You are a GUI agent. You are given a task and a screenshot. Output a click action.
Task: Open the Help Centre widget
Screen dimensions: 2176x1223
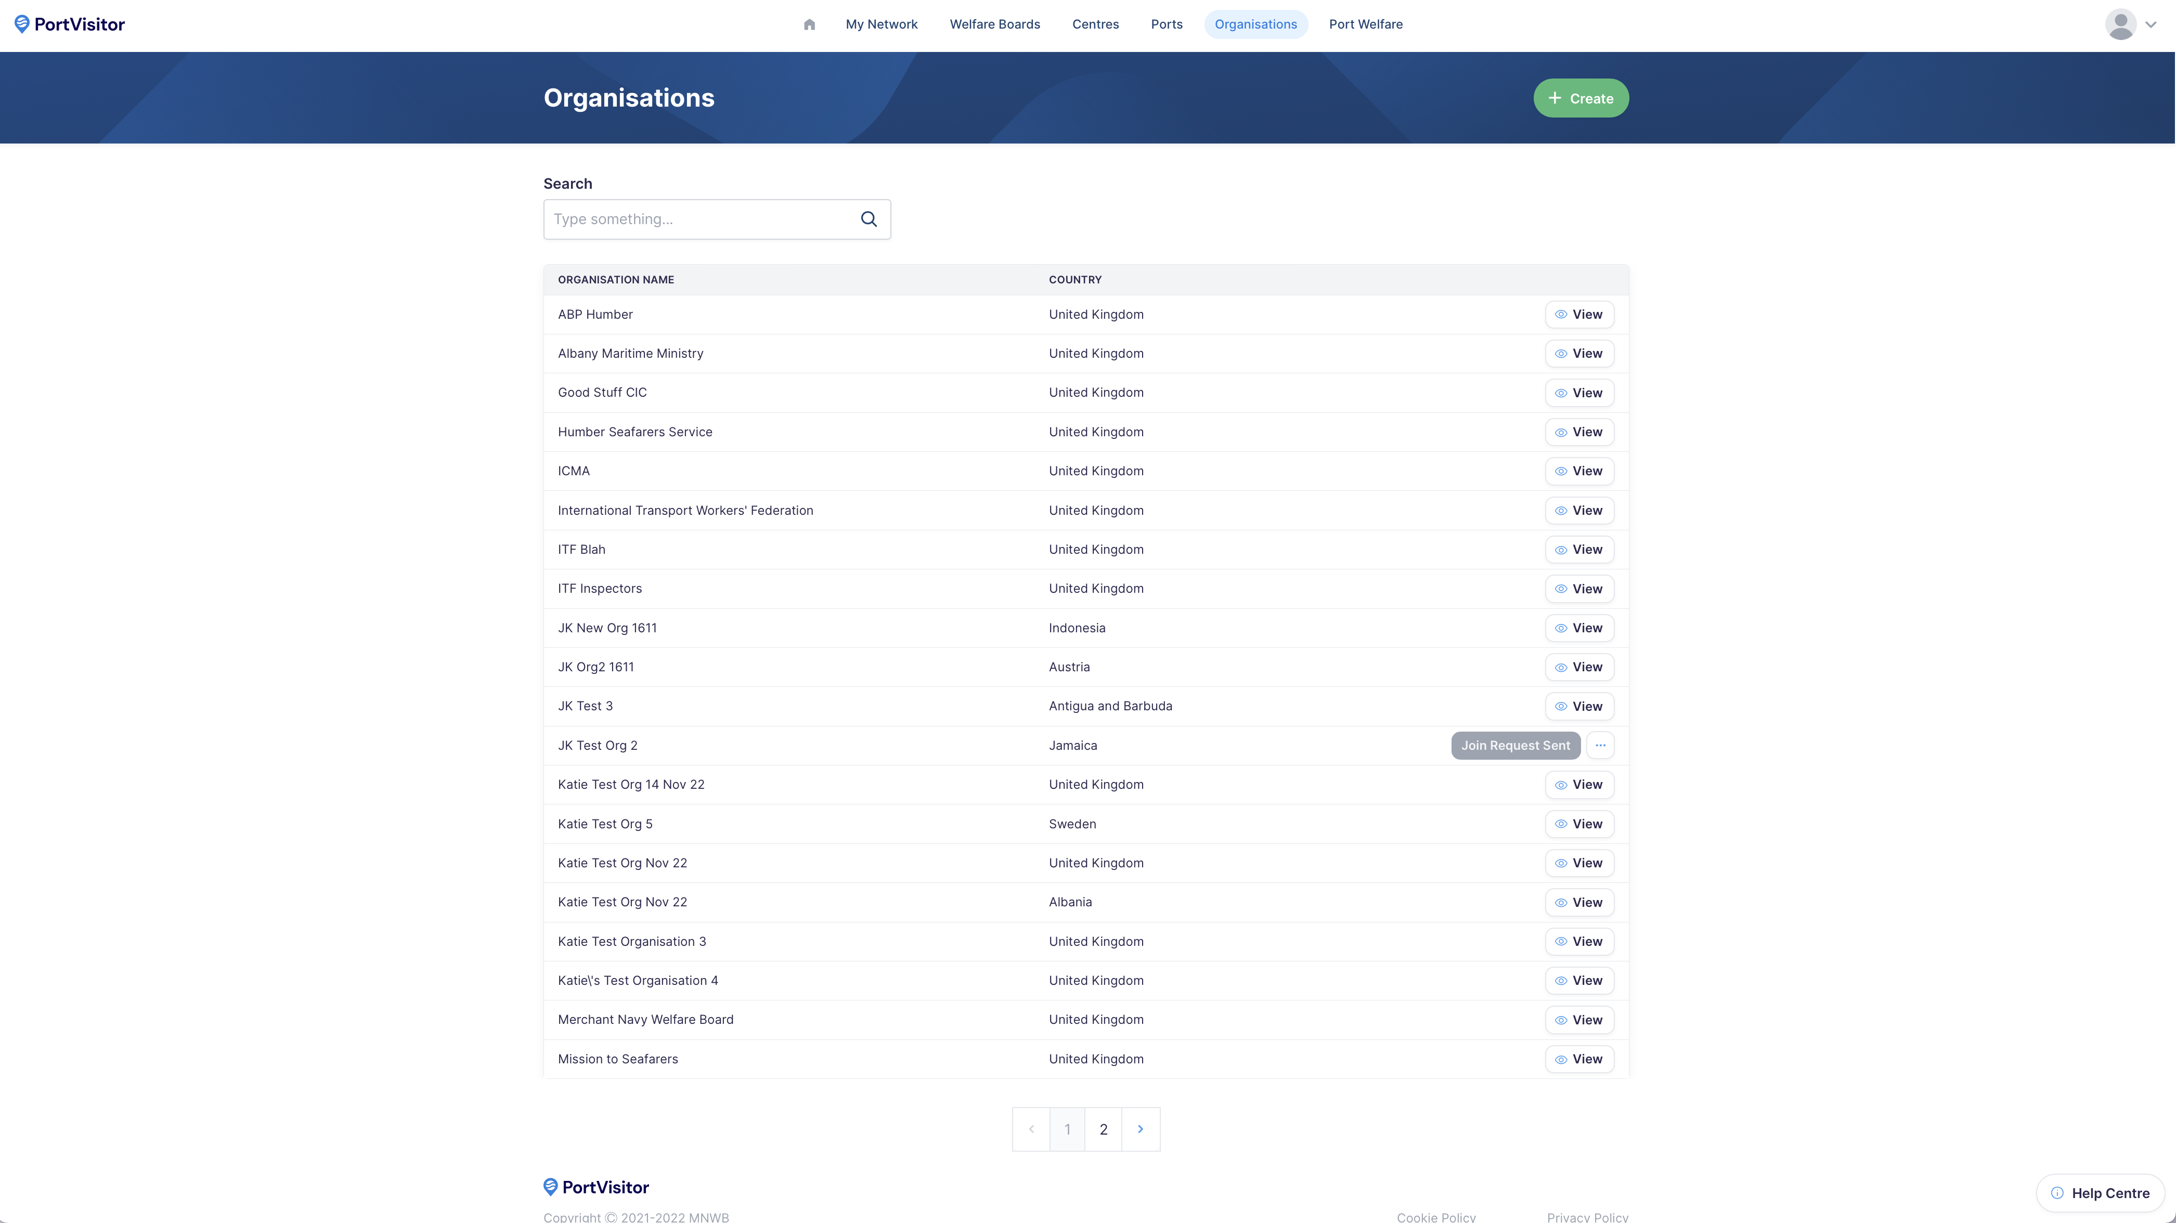[x=2100, y=1193]
